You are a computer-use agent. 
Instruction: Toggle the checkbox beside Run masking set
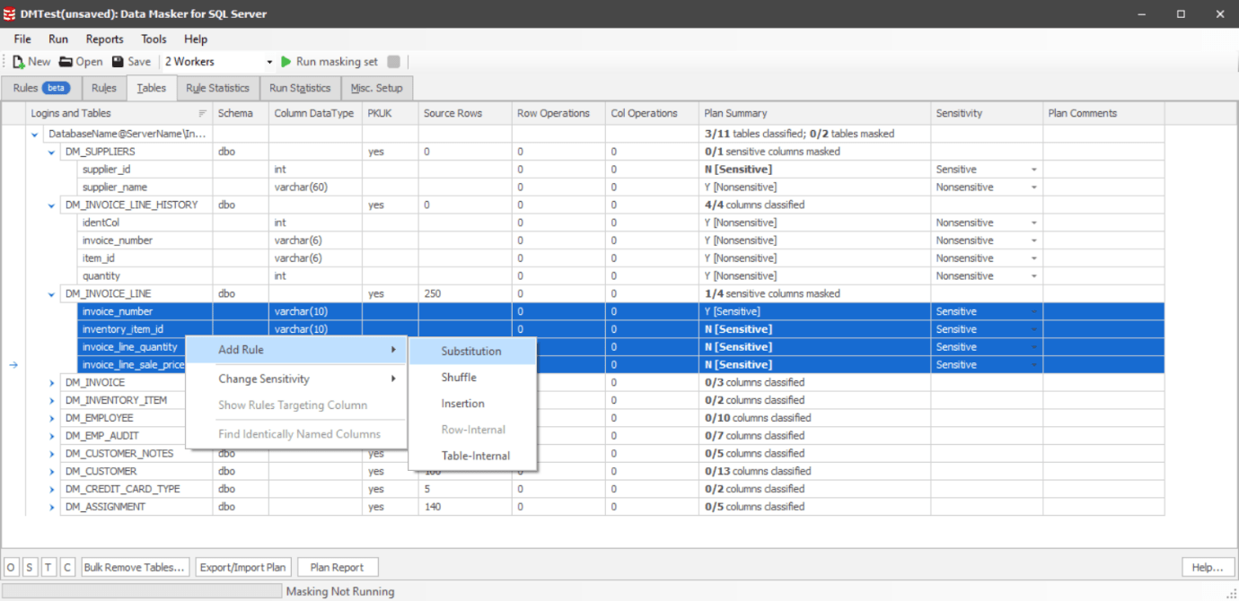[x=393, y=61]
